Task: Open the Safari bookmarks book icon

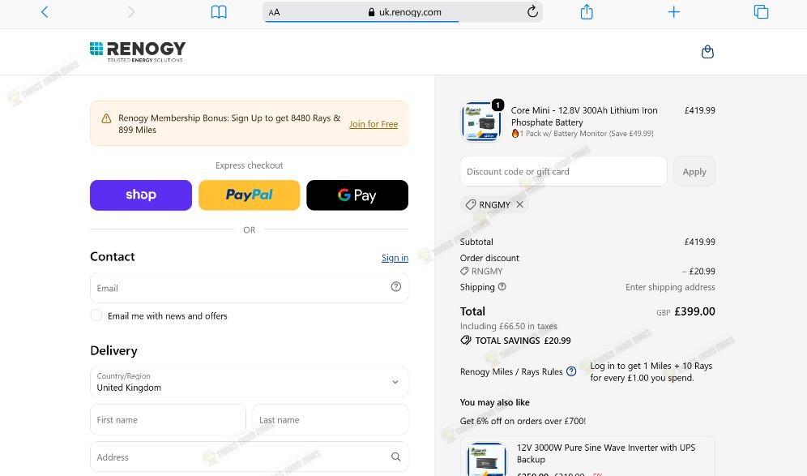Action: (x=219, y=12)
